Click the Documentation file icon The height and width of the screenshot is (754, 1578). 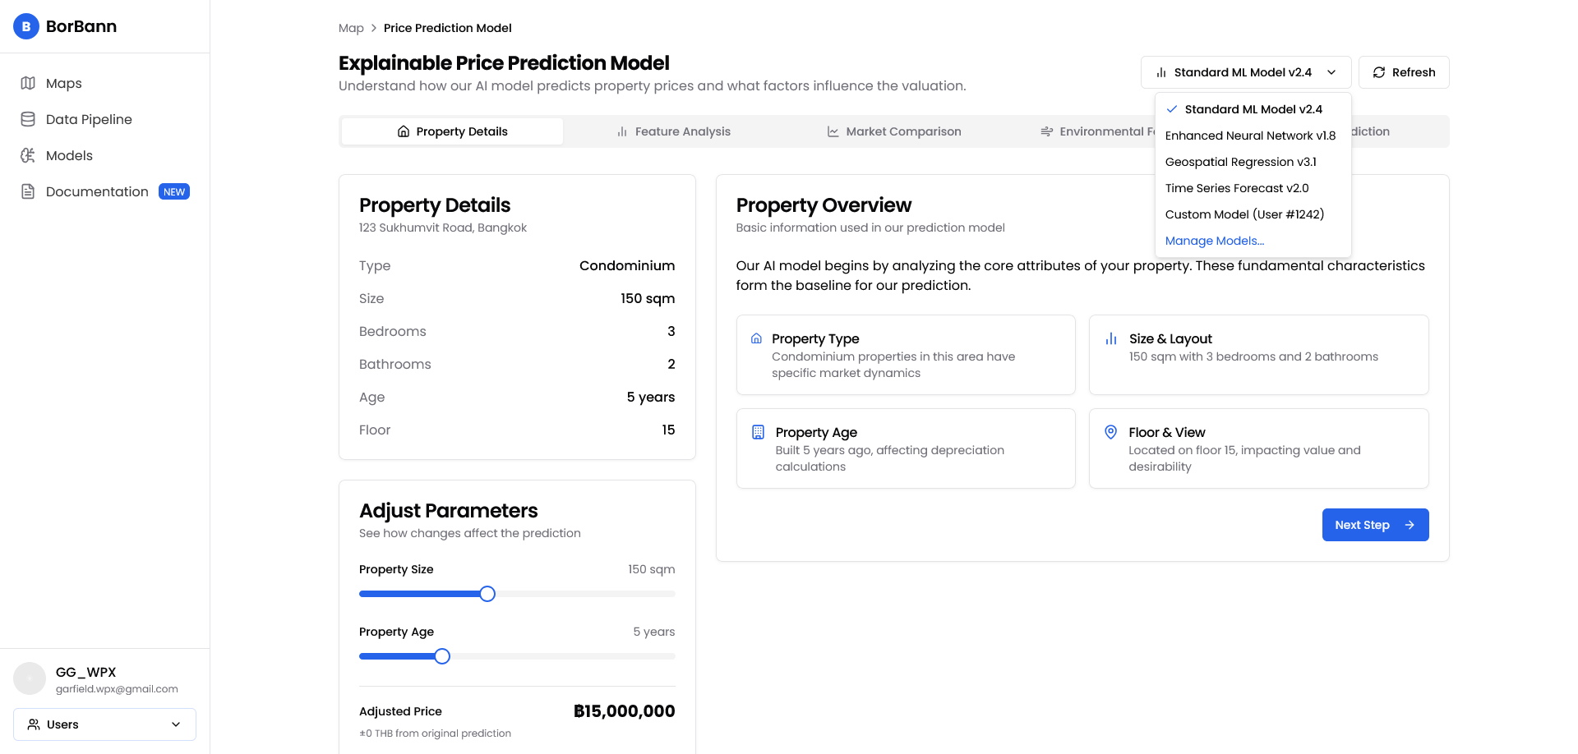[28, 191]
